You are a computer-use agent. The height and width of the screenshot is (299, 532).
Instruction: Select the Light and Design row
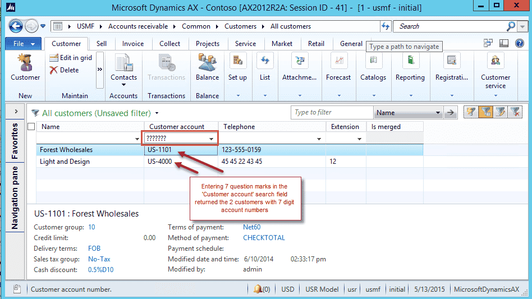point(230,162)
